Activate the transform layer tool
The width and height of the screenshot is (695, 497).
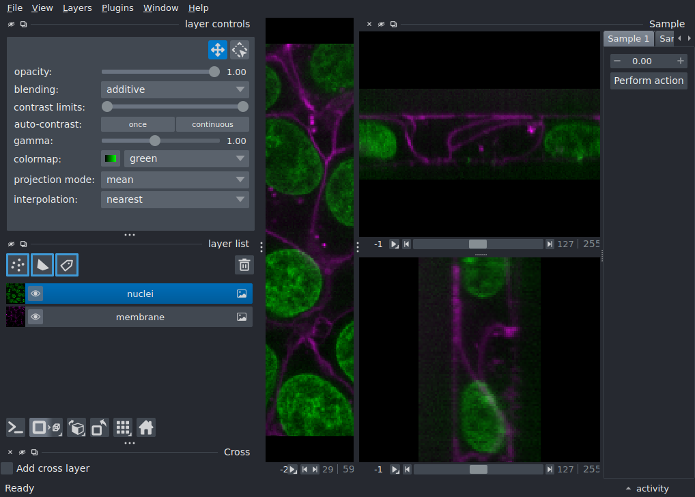240,50
